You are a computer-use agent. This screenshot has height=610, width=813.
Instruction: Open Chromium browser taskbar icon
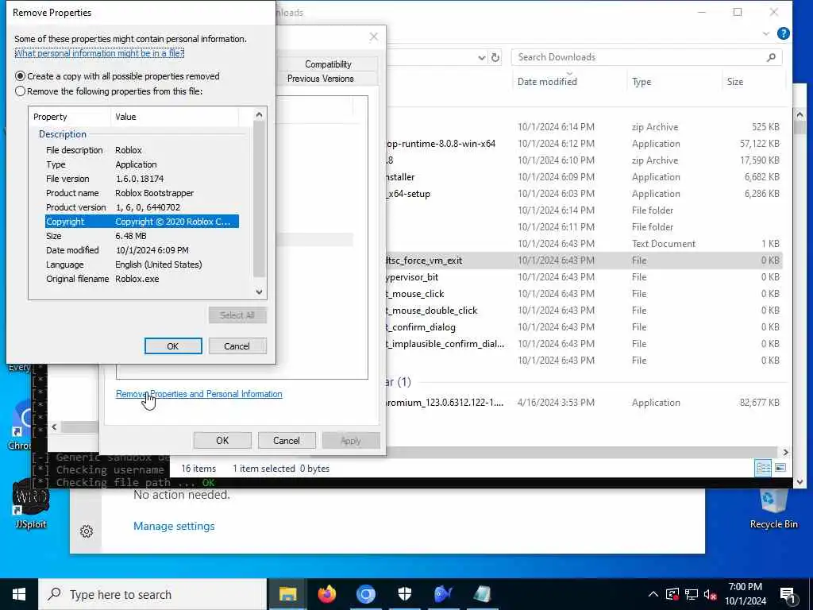point(365,594)
